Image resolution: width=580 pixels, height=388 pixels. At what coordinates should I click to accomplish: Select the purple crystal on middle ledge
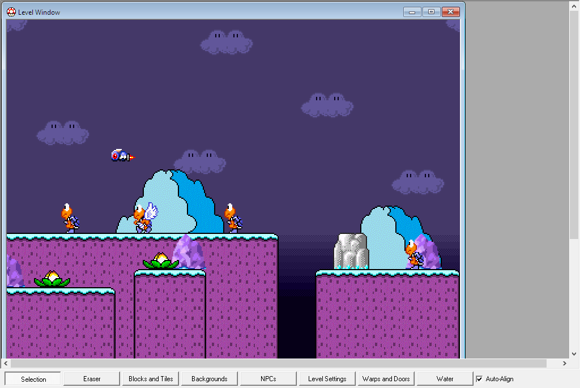(x=189, y=251)
